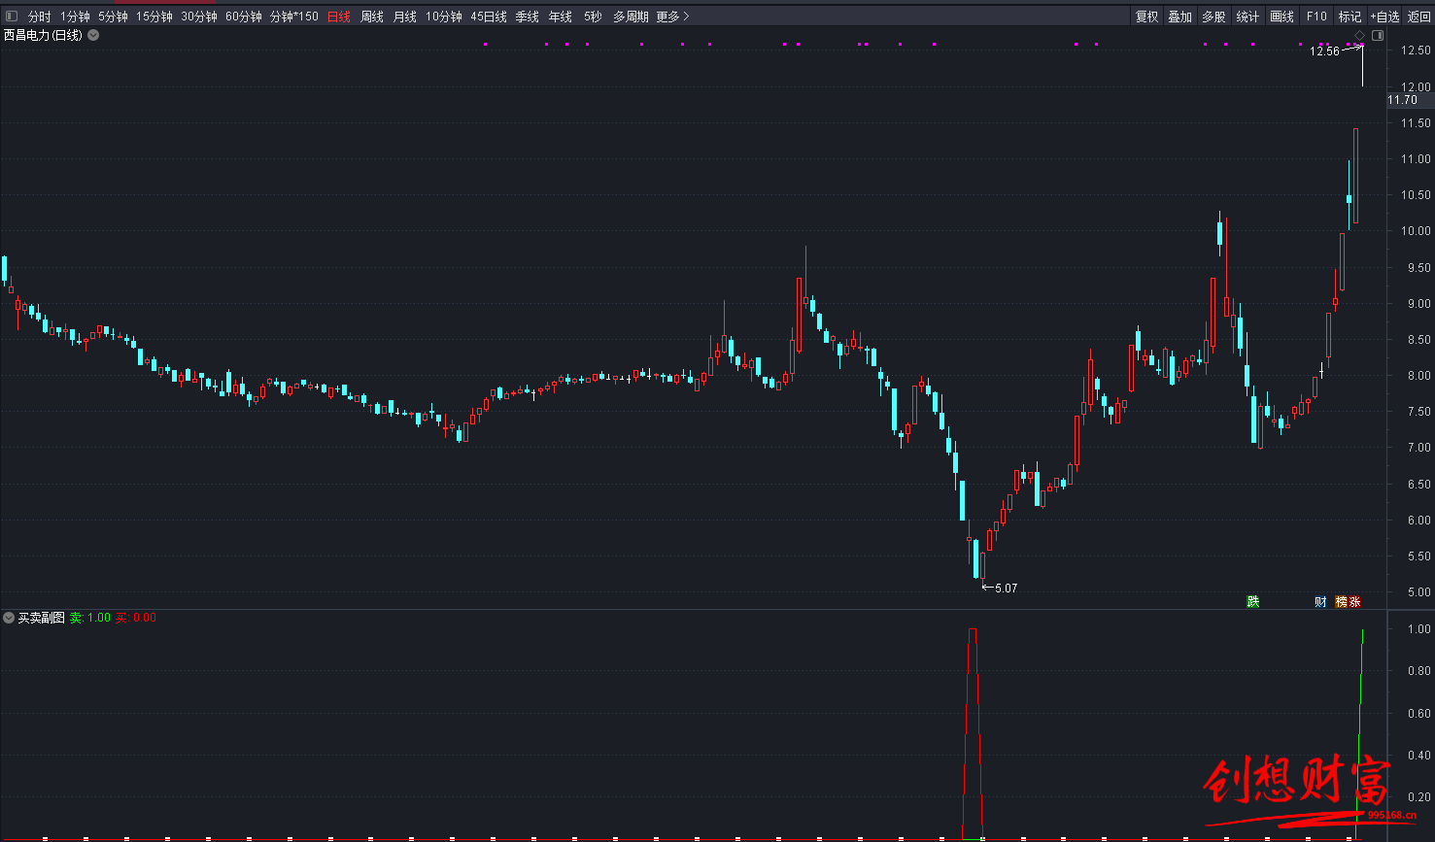Select the 日线 daily chart tab
The width and height of the screenshot is (1435, 842).
tap(338, 17)
